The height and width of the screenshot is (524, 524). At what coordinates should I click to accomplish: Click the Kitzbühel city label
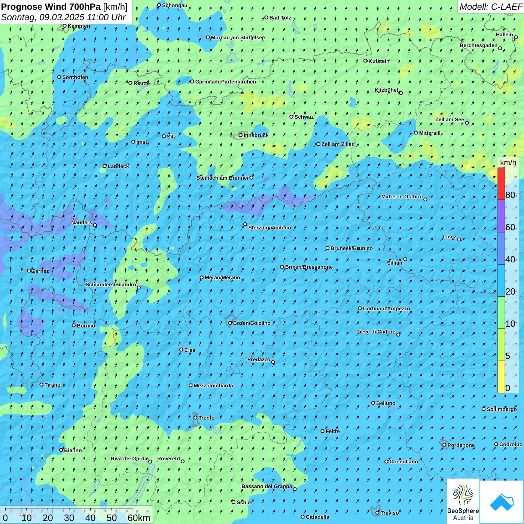(386, 90)
